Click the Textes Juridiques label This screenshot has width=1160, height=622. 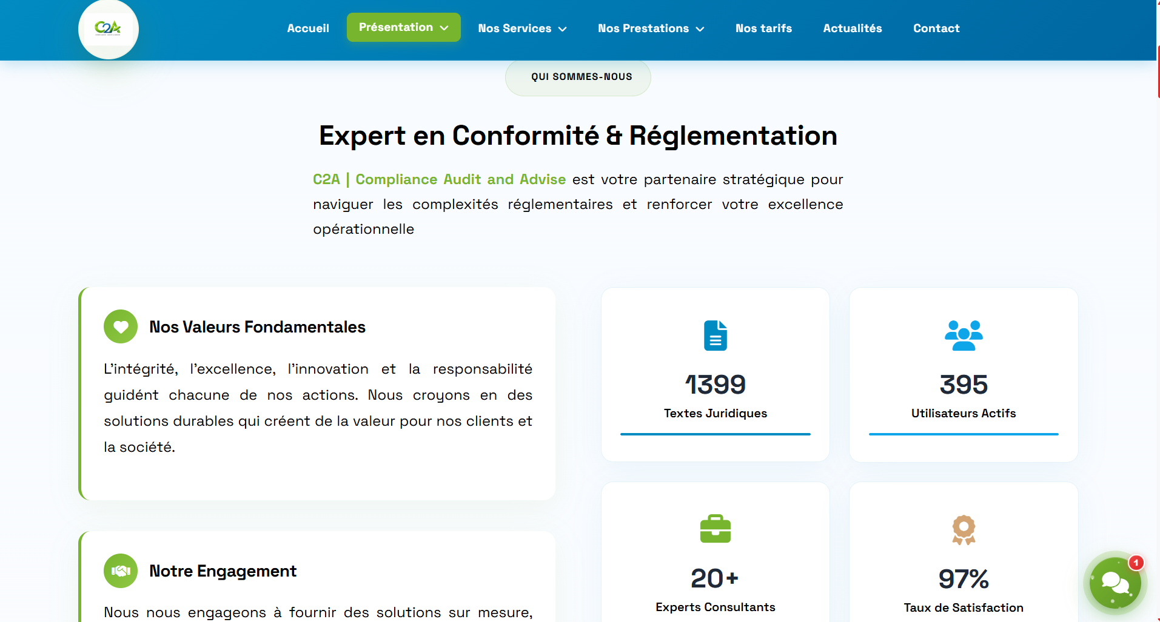tap(716, 413)
